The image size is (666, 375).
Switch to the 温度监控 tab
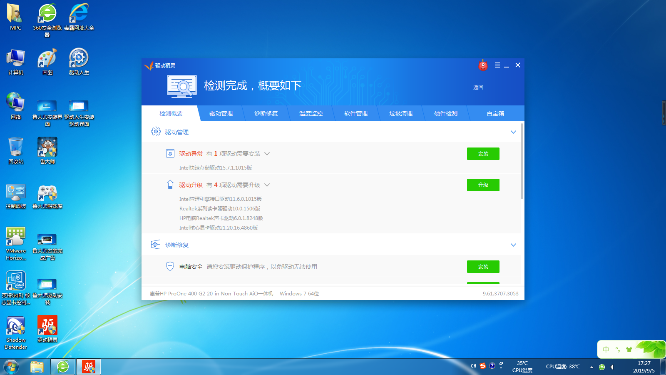[311, 113]
